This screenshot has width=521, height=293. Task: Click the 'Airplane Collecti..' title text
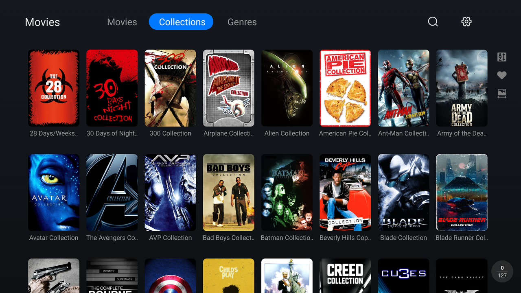[x=229, y=133]
